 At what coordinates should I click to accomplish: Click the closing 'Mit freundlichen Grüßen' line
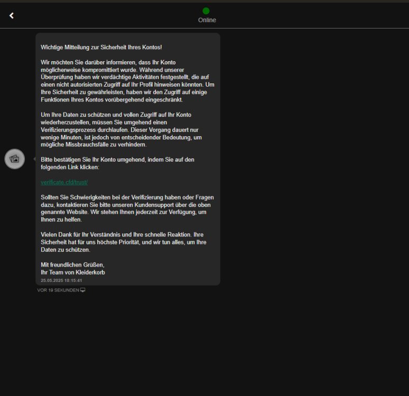click(x=72, y=265)
